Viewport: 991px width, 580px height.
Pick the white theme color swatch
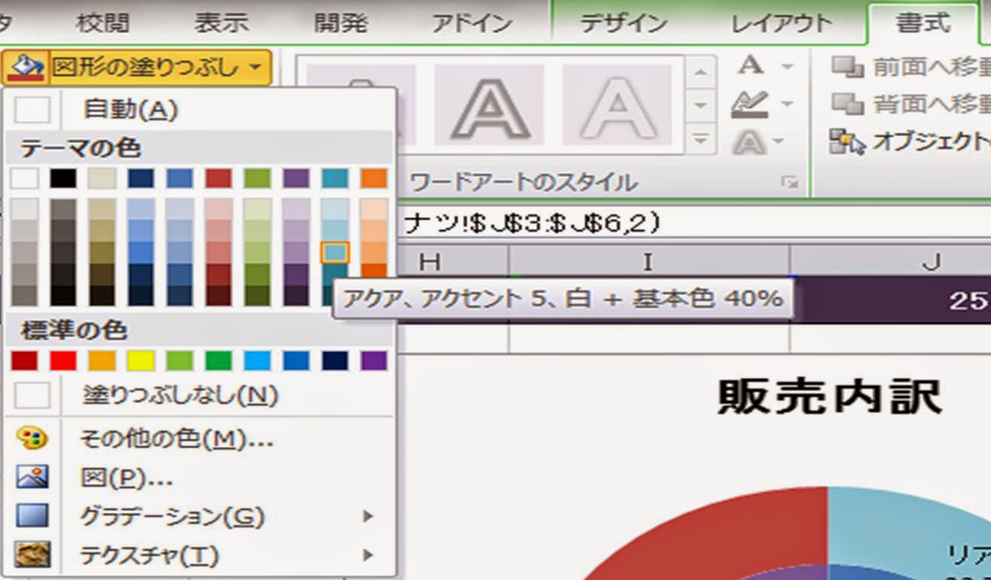[x=24, y=178]
